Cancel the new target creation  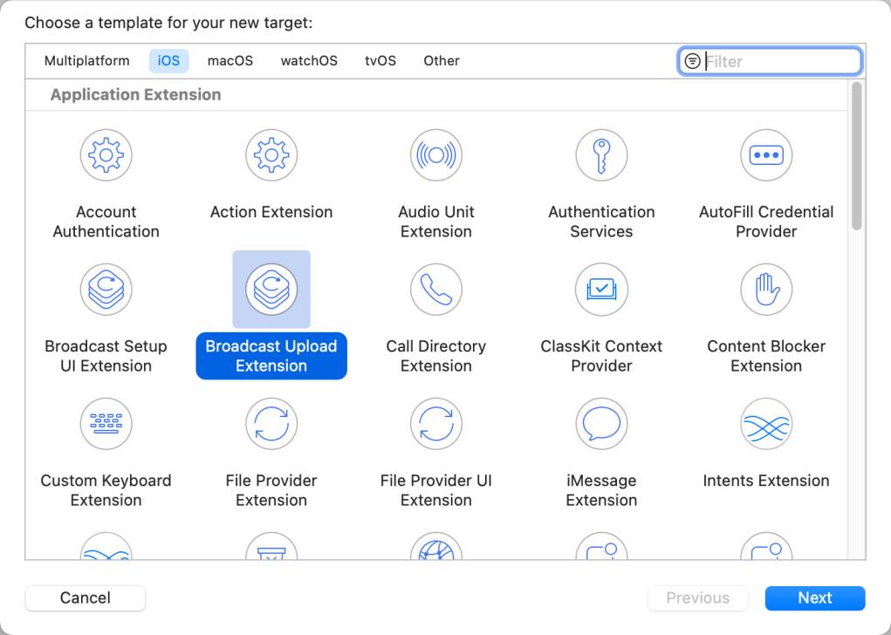(x=85, y=597)
